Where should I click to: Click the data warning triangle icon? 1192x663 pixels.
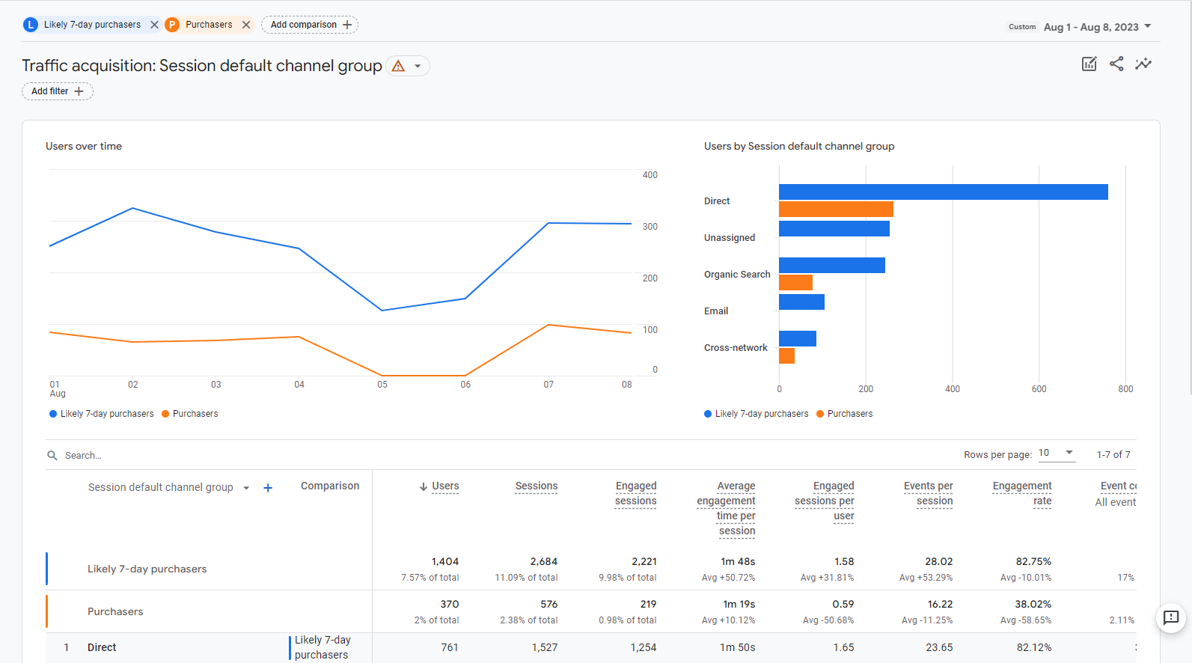(399, 66)
